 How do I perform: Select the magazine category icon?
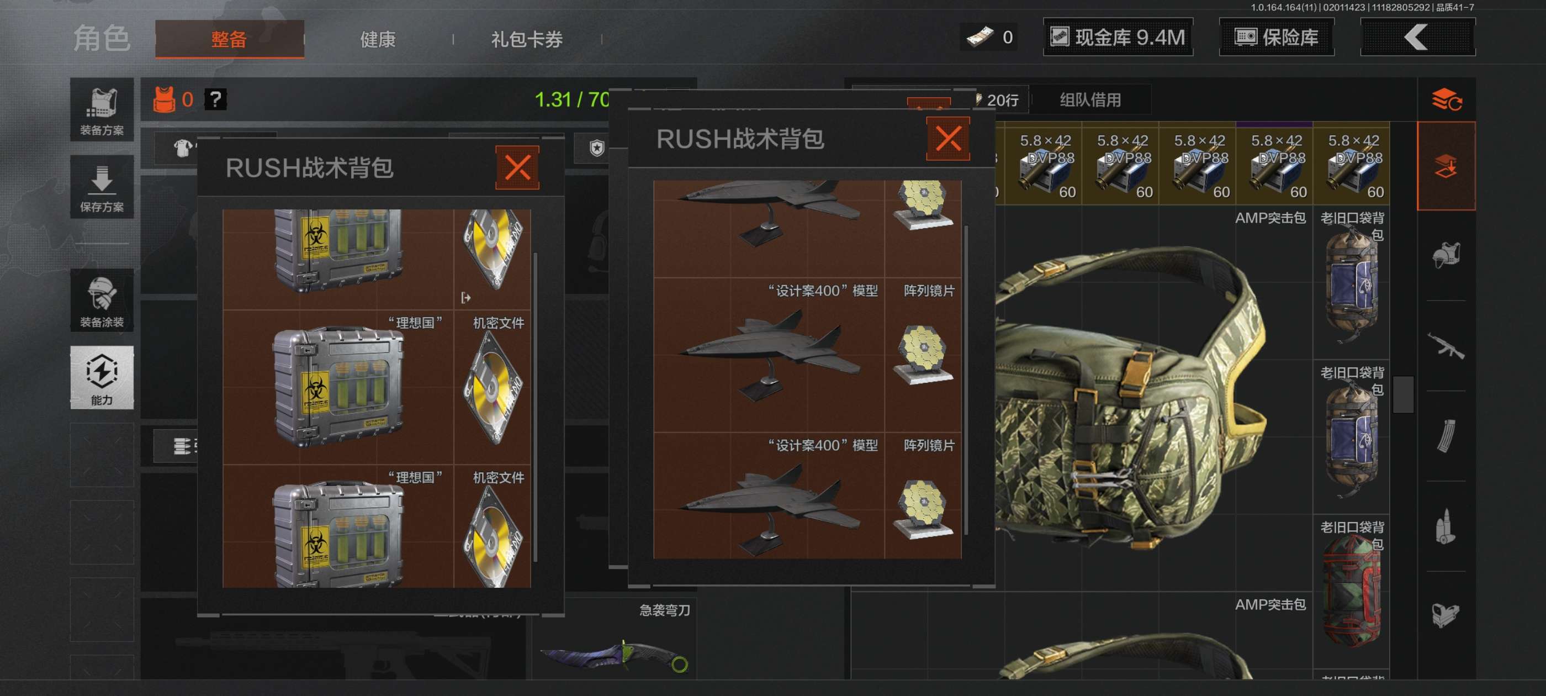coord(1447,436)
